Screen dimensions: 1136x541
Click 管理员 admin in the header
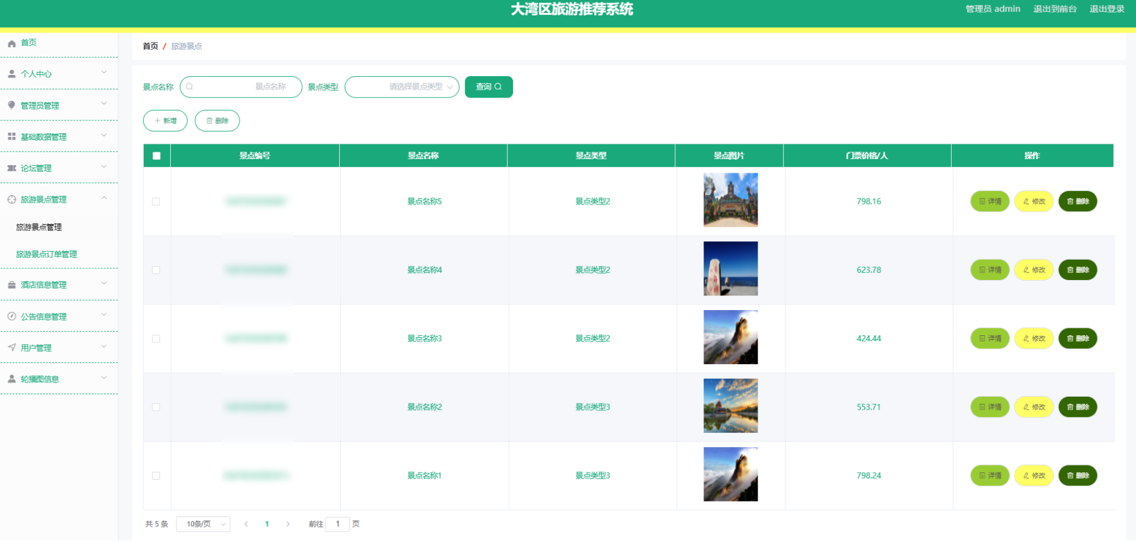coord(993,9)
